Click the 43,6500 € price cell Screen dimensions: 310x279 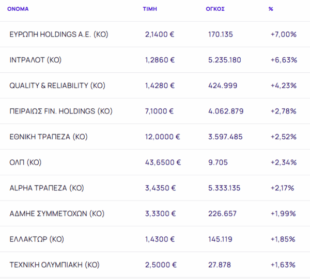(x=163, y=162)
